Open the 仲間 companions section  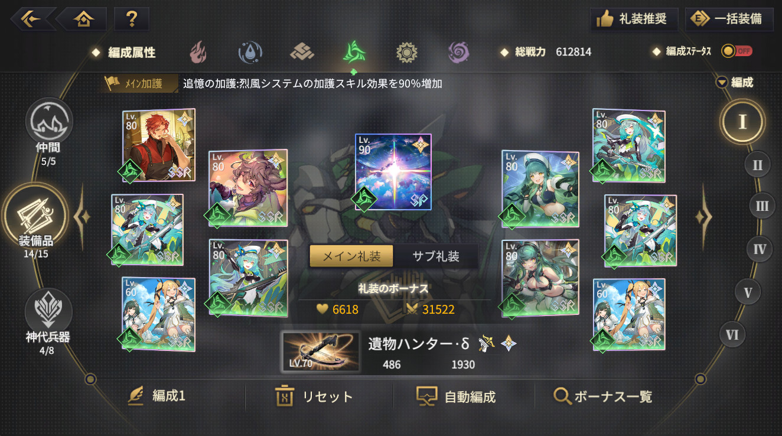pyautogui.click(x=49, y=132)
